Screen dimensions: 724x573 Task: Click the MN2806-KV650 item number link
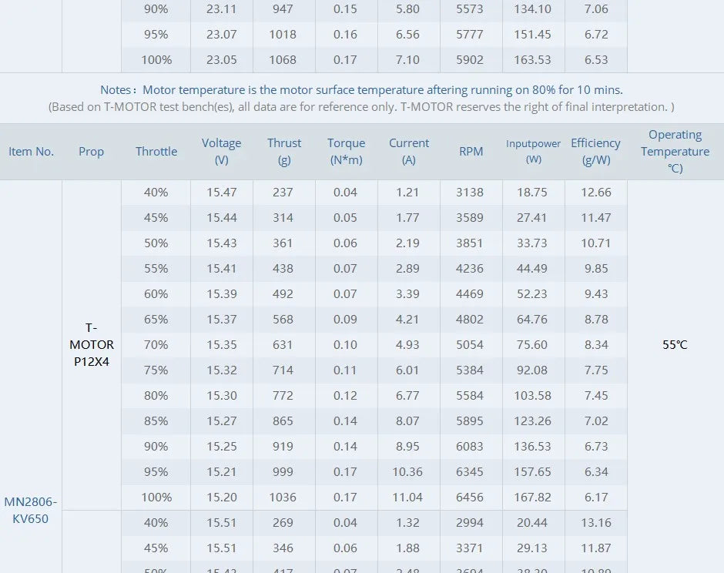pos(31,510)
